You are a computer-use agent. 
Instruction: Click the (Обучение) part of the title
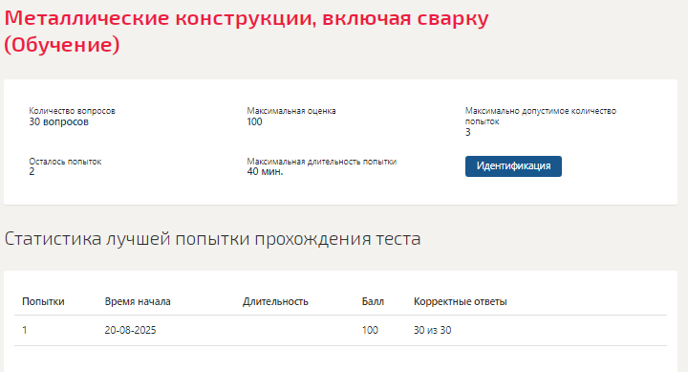(x=62, y=45)
